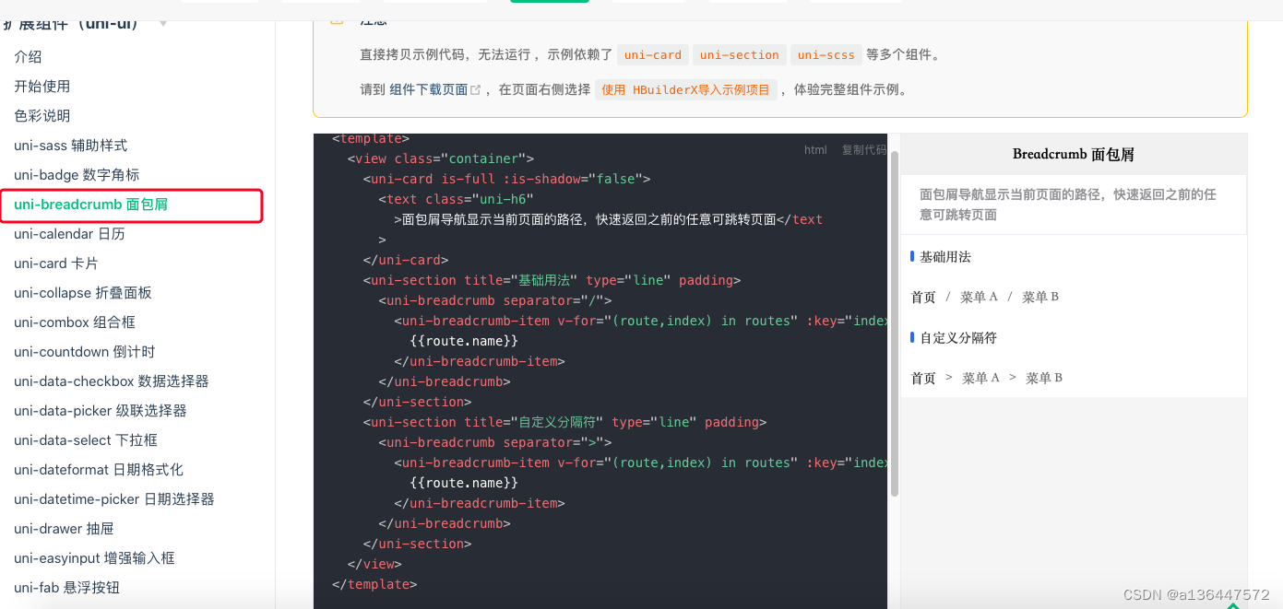The width and height of the screenshot is (1283, 609).
Task: Open uni-calendar 日历 docs
Action: 69,234
